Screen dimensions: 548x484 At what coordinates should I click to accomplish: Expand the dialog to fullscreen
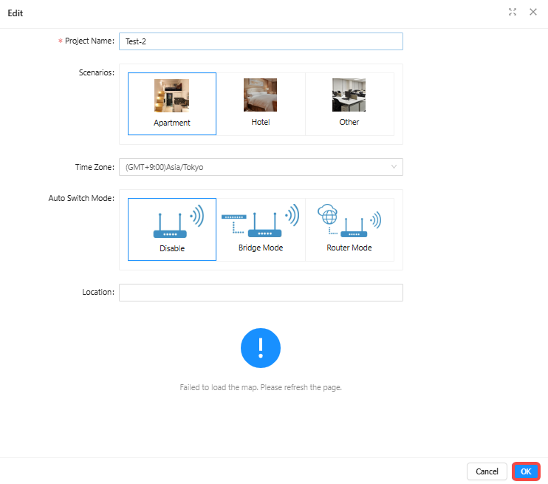(x=513, y=13)
